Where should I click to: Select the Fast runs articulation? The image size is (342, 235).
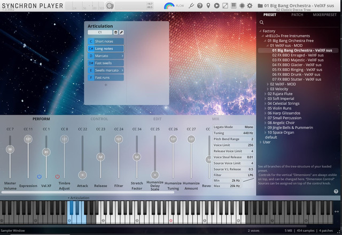(x=106, y=77)
